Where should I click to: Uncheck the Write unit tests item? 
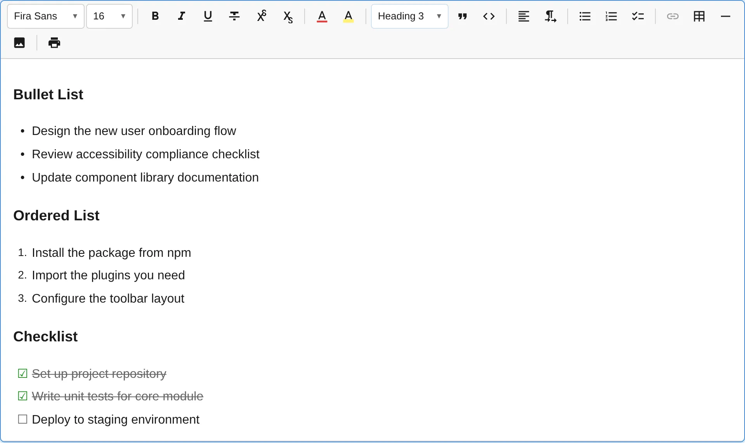23,396
